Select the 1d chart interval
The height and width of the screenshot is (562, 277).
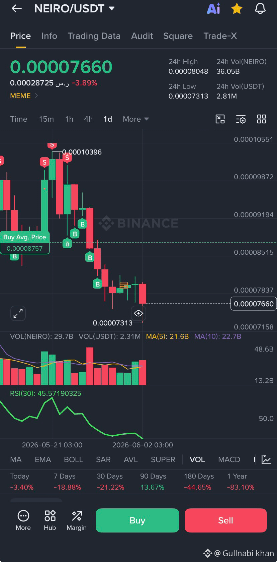click(108, 119)
